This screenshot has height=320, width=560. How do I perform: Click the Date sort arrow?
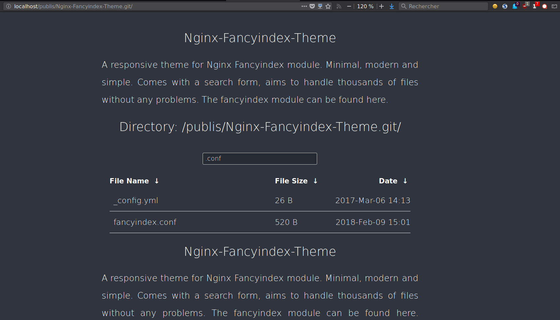tap(405, 181)
